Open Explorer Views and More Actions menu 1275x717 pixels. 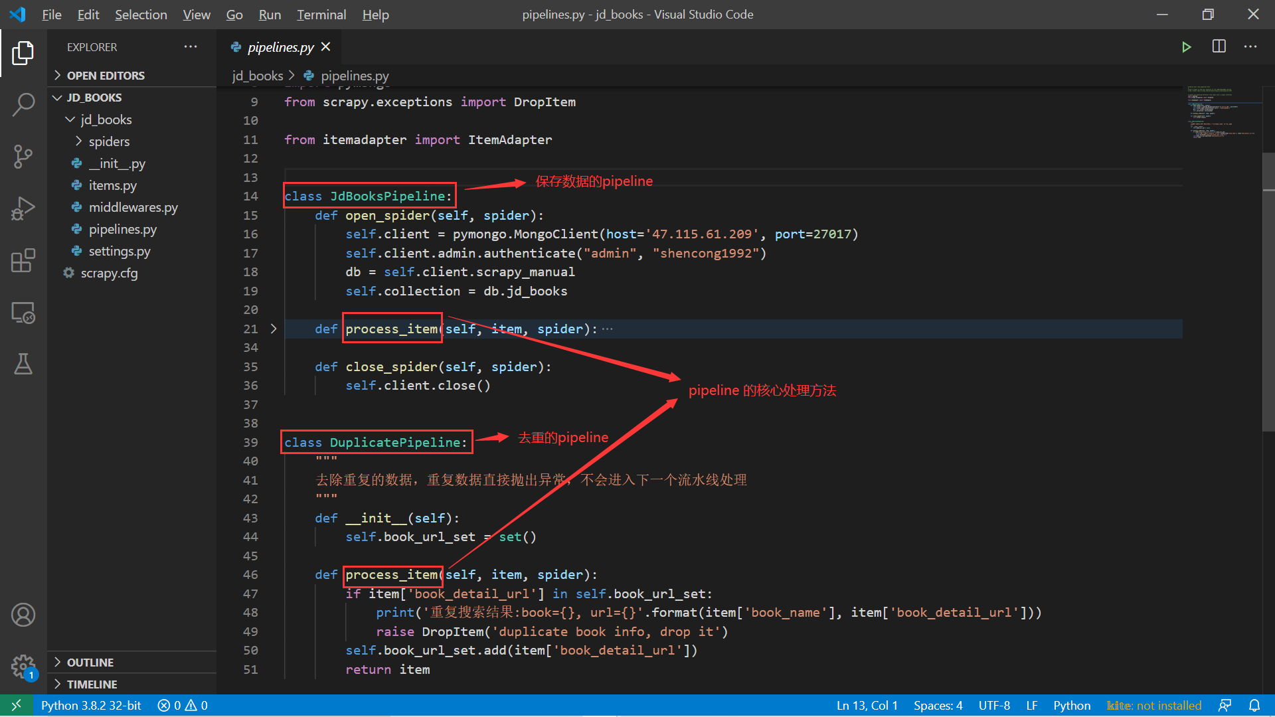(x=191, y=46)
